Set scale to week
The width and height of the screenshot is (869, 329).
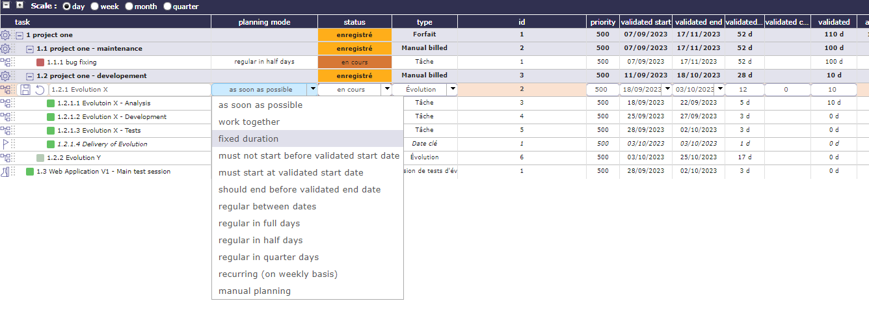tap(95, 7)
